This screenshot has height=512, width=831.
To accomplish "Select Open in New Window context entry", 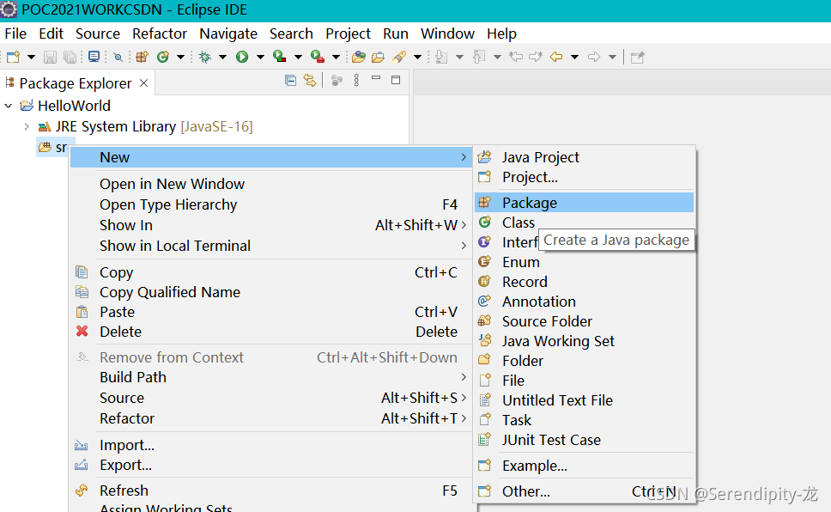I will pyautogui.click(x=270, y=184).
